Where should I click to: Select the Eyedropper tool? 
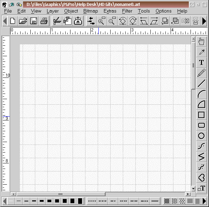tap(201, 52)
